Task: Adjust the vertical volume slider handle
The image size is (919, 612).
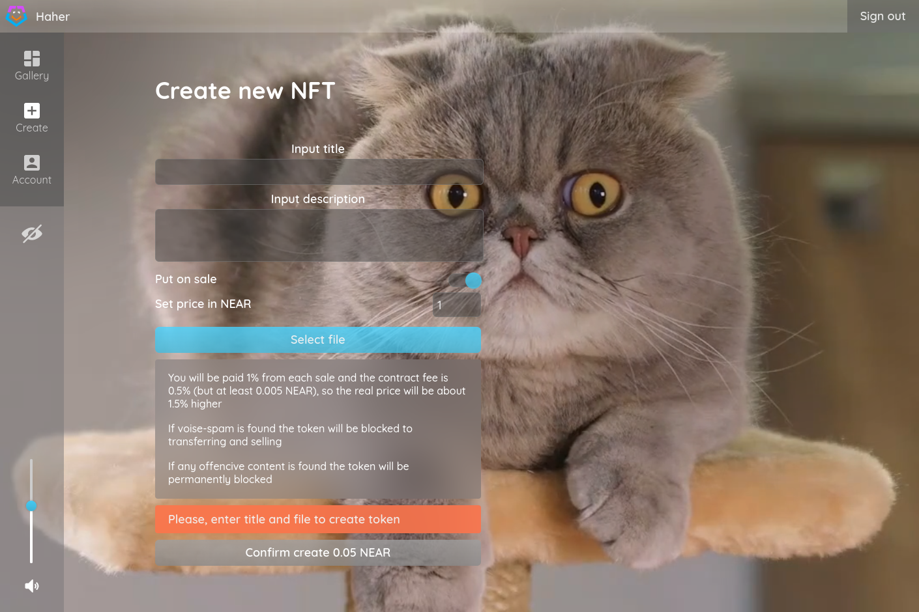Action: click(x=31, y=506)
